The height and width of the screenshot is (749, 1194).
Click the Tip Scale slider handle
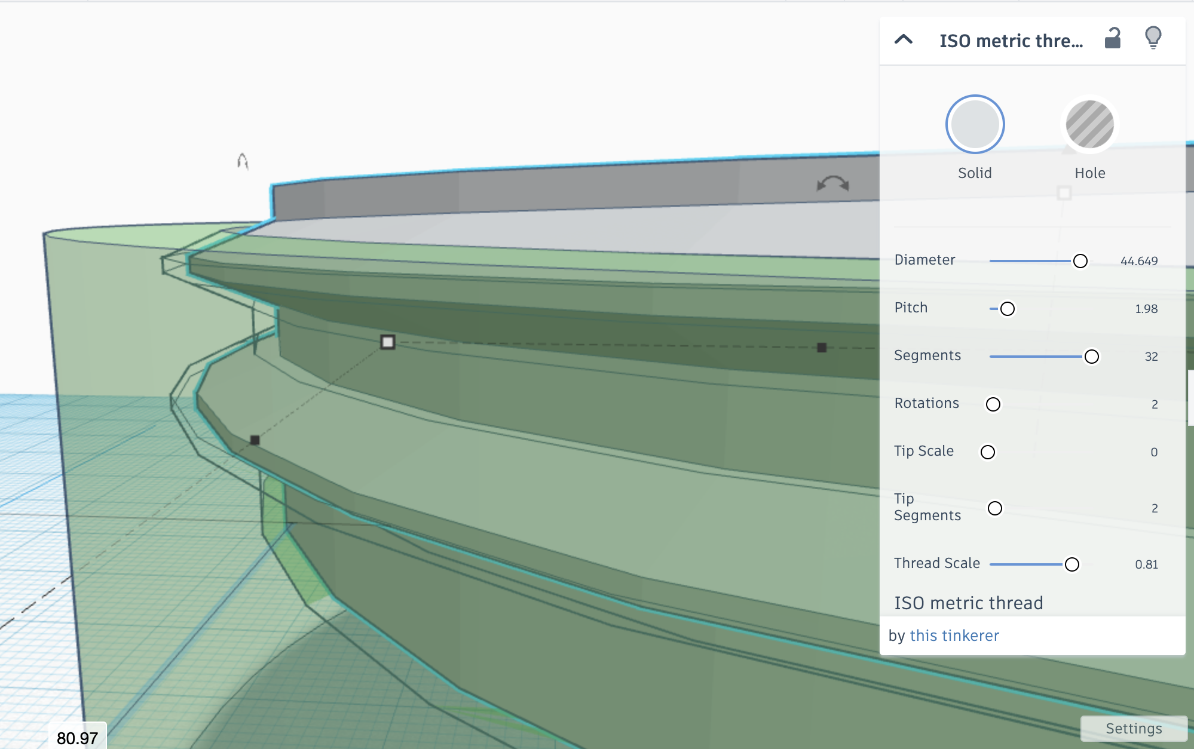click(988, 452)
